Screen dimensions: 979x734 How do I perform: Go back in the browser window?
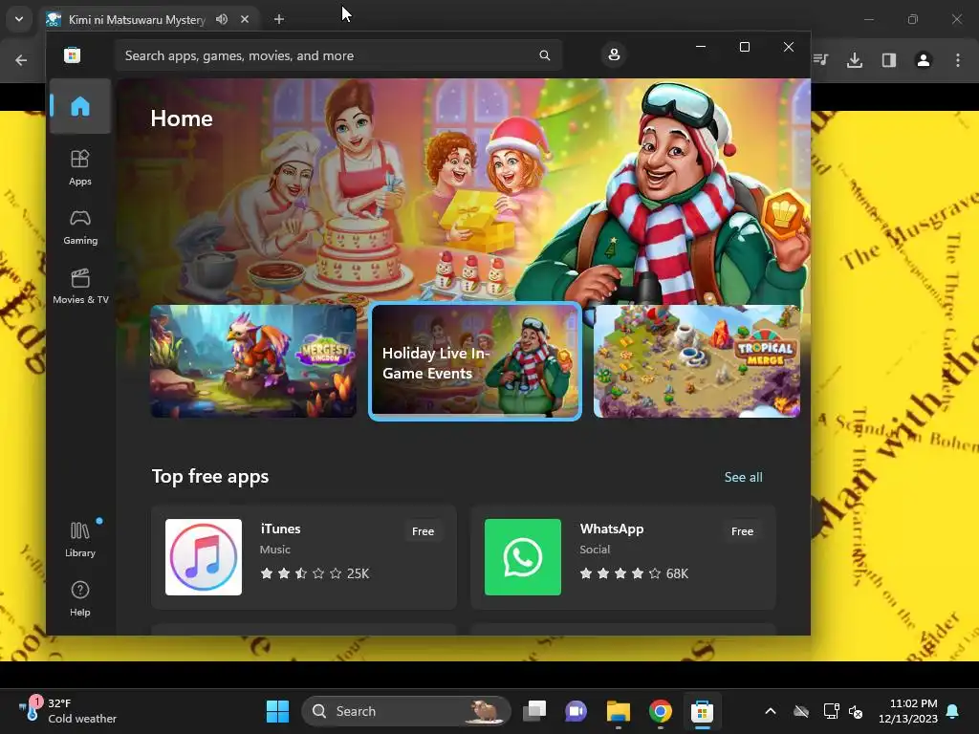pyautogui.click(x=21, y=60)
